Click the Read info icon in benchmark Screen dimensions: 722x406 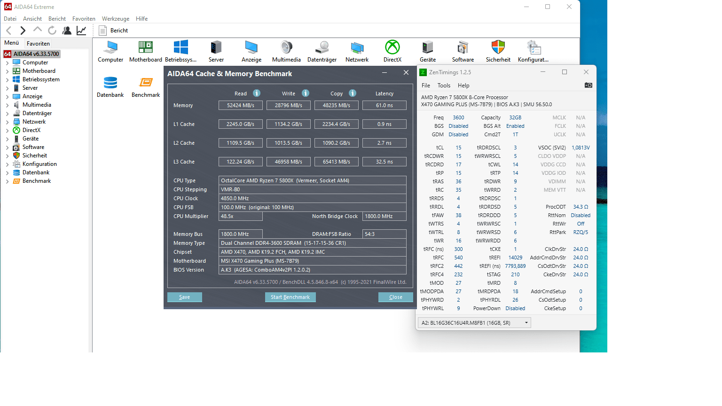click(x=257, y=93)
